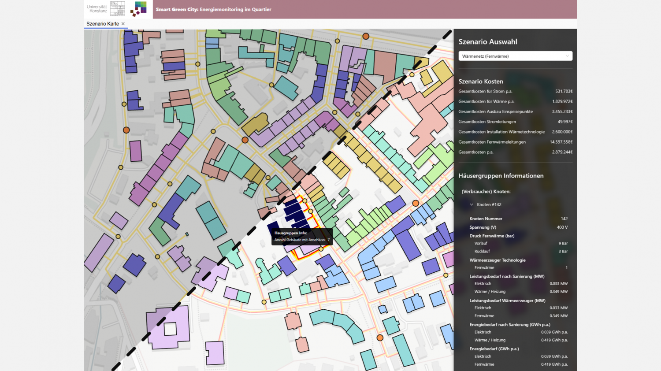The width and height of the screenshot is (661, 371).
Task: Click the colored squares project logo
Action: tap(138, 9)
